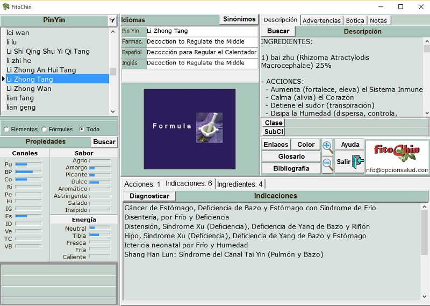430x306 pixels.
Task: Select the Todo radio button
Action: (82, 130)
